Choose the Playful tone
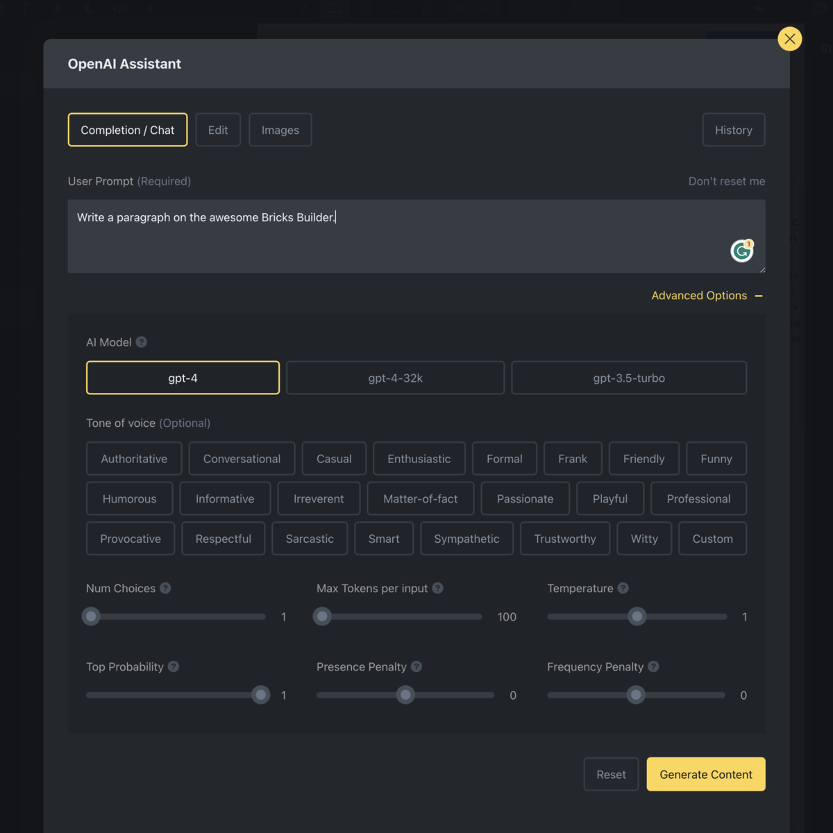Screen dimensions: 833x833 coord(610,498)
